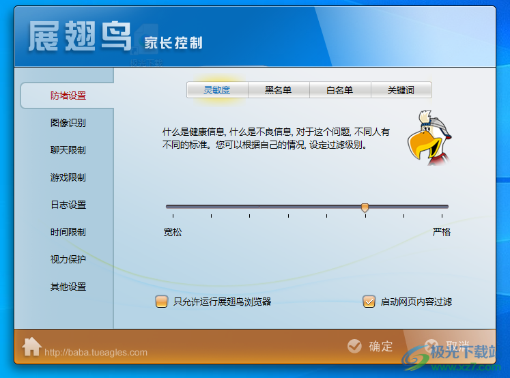Open 时间限制 section
The width and height of the screenshot is (510, 378).
(x=68, y=232)
